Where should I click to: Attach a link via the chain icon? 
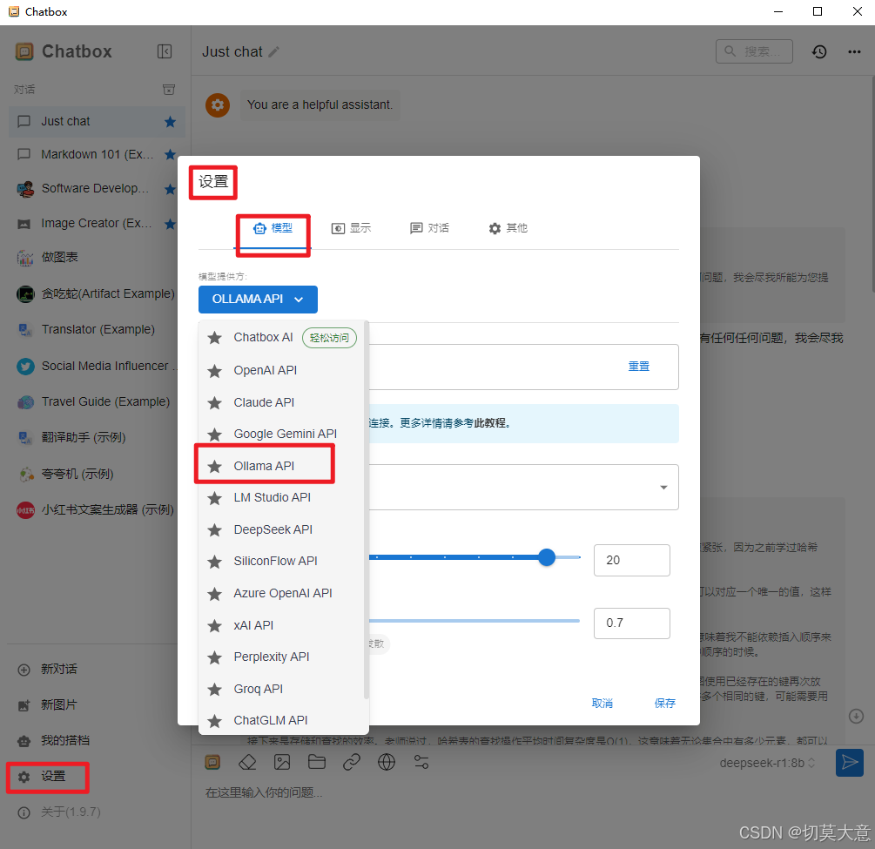coord(352,763)
